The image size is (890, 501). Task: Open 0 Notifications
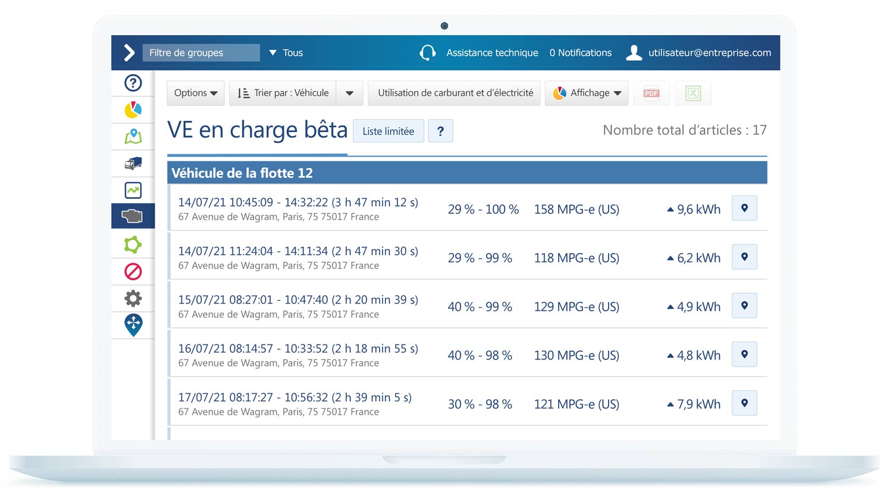click(581, 53)
